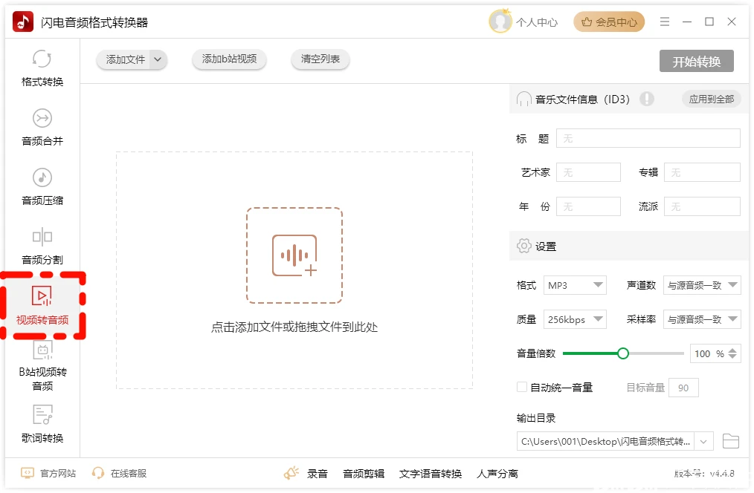
Task: Open the B站视频转音频 sidebar icon
Action: click(42, 350)
